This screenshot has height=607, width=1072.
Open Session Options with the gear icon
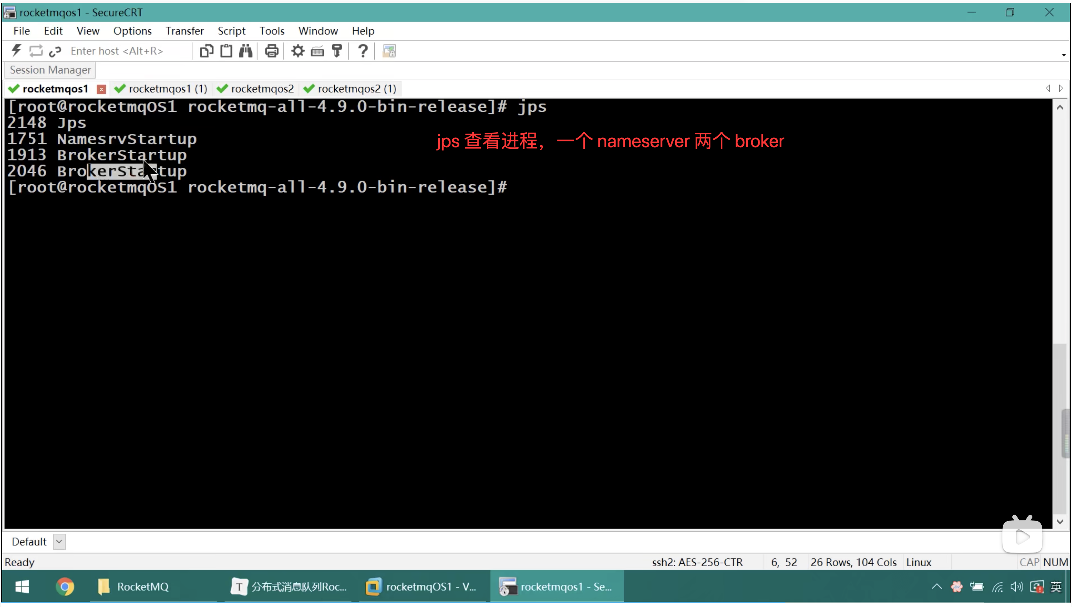[298, 51]
